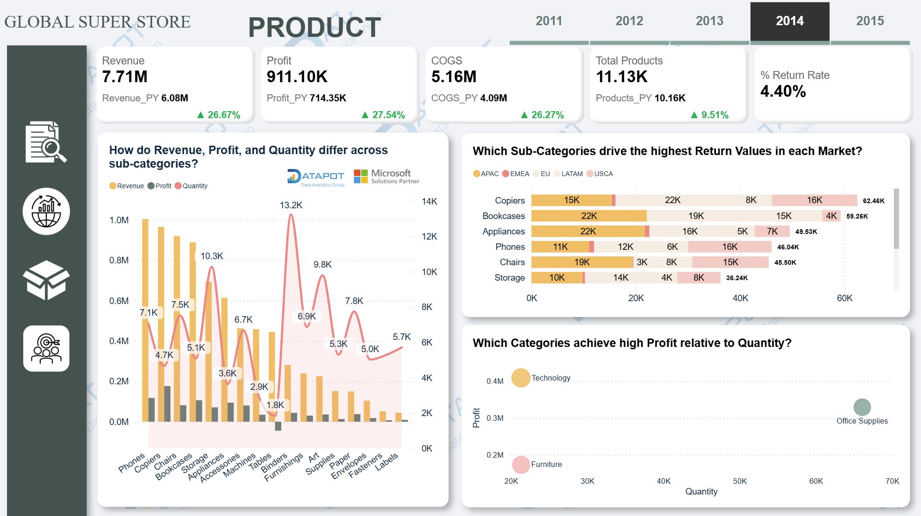Click the Profit legend swatch
Image resolution: width=921 pixels, height=516 pixels.
tap(151, 186)
